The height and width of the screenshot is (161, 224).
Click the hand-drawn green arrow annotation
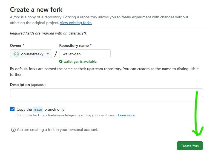click(197, 114)
